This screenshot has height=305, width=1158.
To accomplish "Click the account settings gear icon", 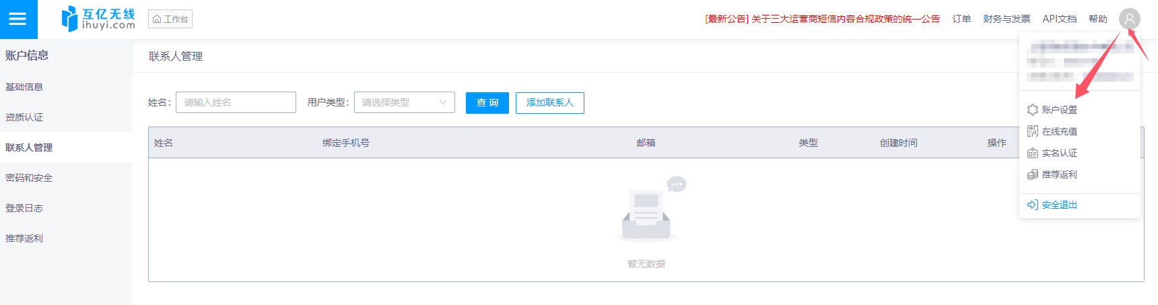I will click(1033, 110).
